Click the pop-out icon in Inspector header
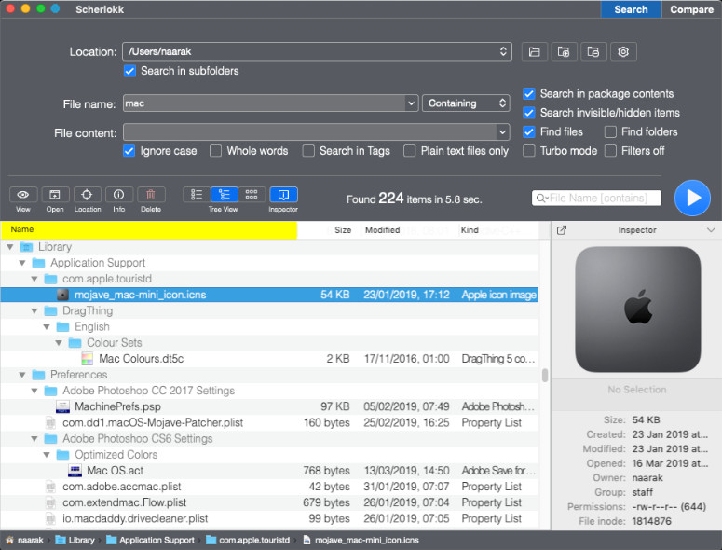The width and height of the screenshot is (722, 550). 562,230
